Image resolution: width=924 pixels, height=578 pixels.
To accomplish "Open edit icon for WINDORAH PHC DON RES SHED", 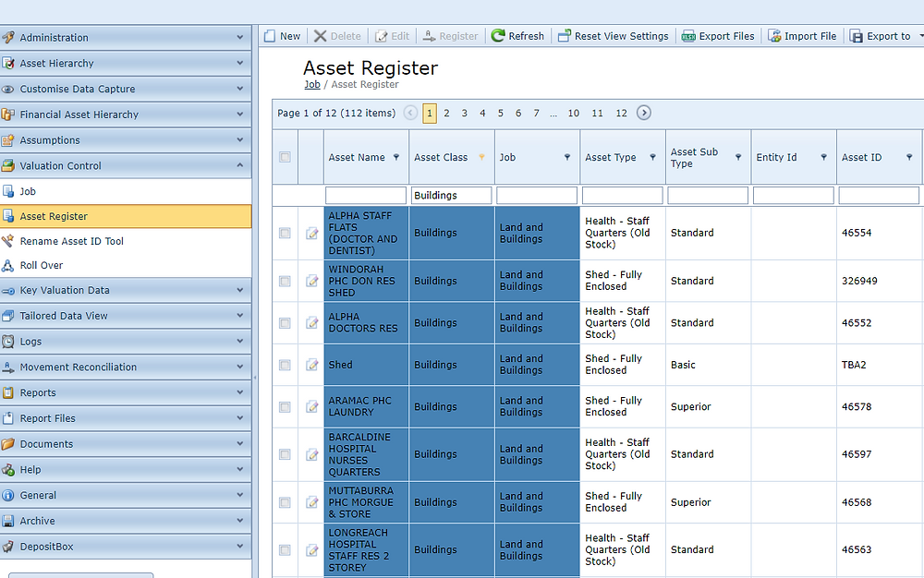I will (x=311, y=282).
